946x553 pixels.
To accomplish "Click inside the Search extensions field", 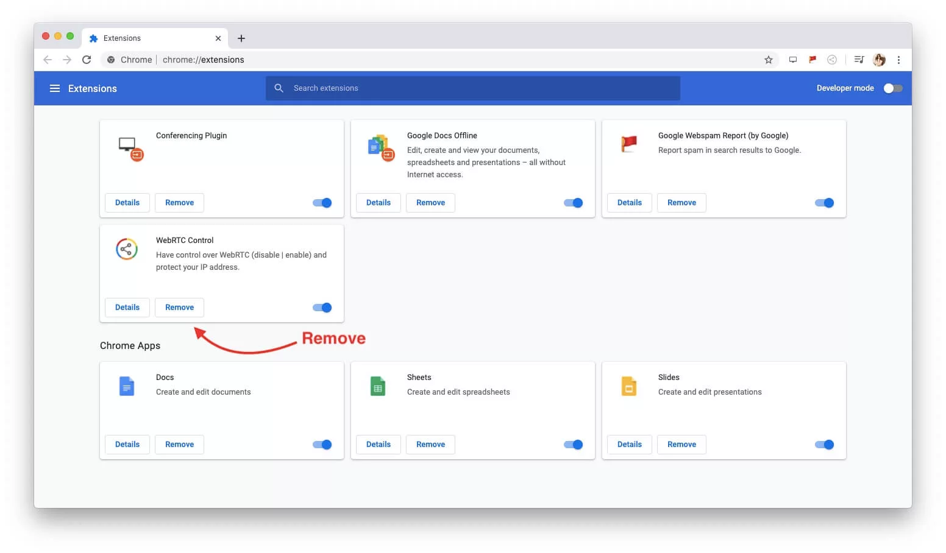I will (x=427, y=88).
